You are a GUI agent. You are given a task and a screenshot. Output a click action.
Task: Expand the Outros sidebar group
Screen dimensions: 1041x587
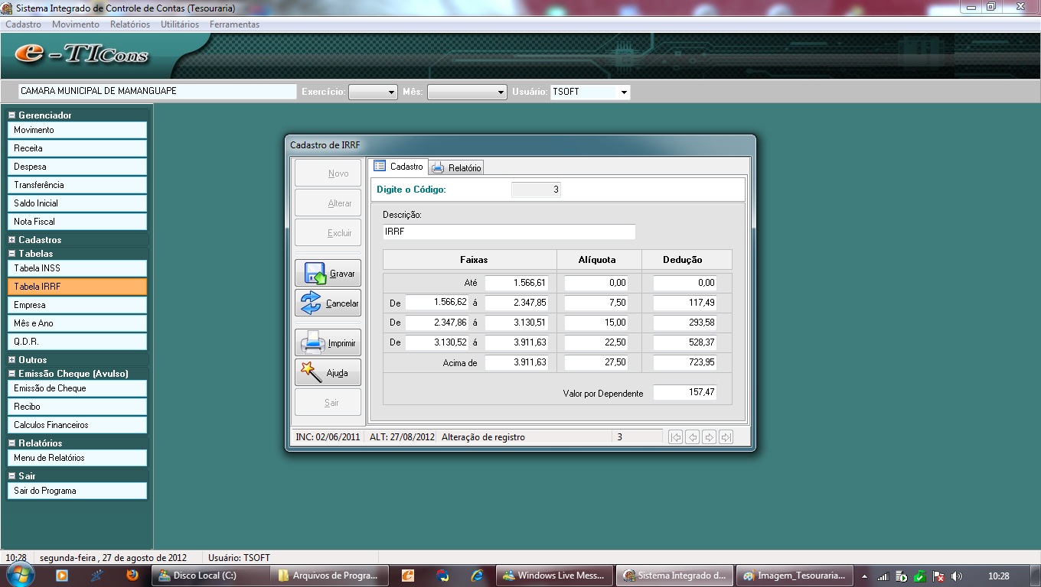pos(12,360)
